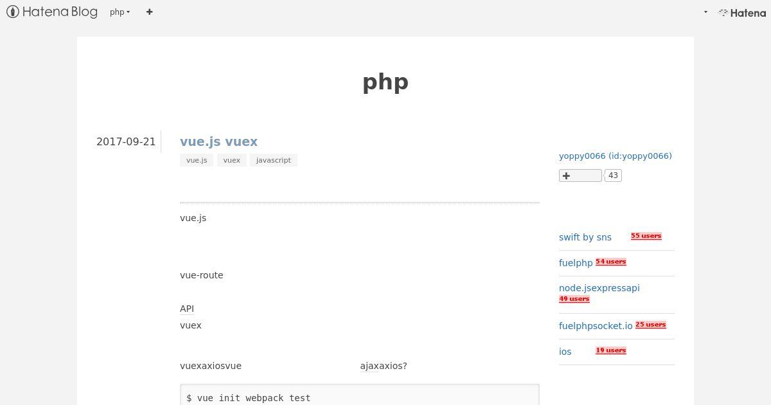
Task: Open the vue.js vuex article title
Action: click(x=218, y=141)
